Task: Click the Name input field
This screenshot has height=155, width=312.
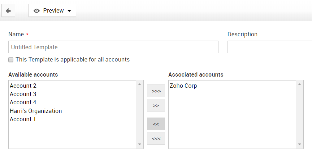Action: pyautogui.click(x=113, y=47)
